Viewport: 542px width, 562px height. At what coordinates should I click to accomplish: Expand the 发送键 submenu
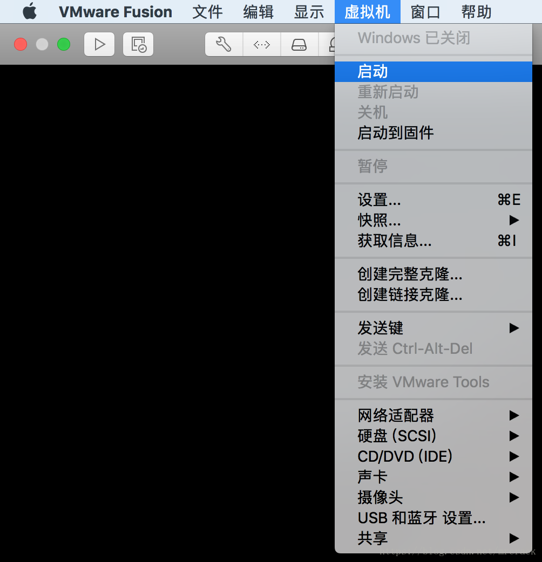433,328
